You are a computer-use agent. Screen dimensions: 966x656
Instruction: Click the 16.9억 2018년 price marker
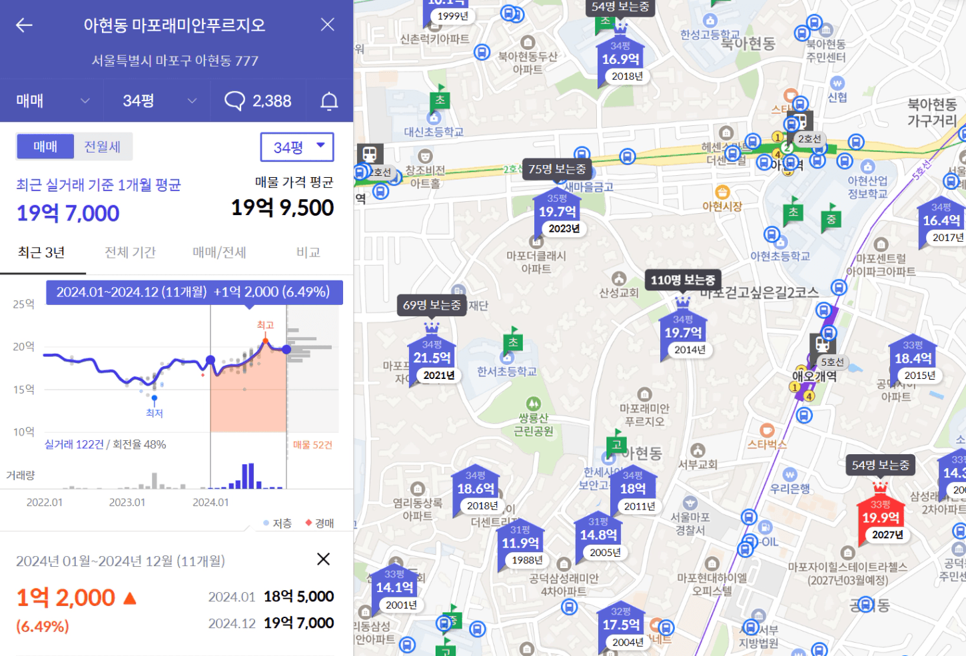(x=621, y=60)
